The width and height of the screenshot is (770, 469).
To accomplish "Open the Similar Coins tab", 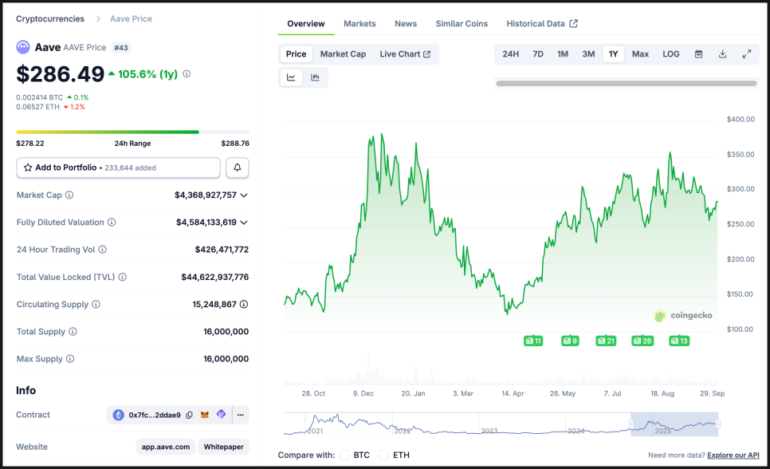I will coord(462,24).
